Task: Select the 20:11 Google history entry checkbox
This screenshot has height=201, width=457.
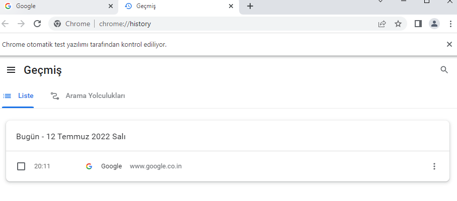Action: point(21,166)
